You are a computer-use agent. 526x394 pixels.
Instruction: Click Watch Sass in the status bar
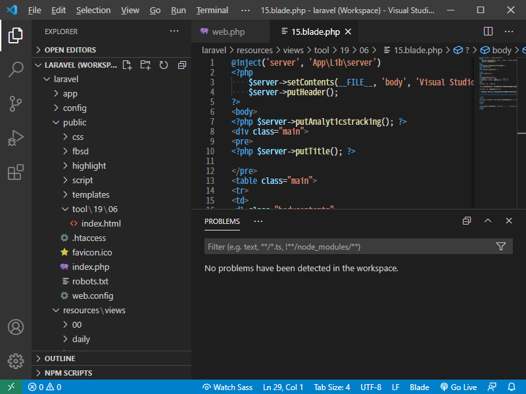[227, 387]
